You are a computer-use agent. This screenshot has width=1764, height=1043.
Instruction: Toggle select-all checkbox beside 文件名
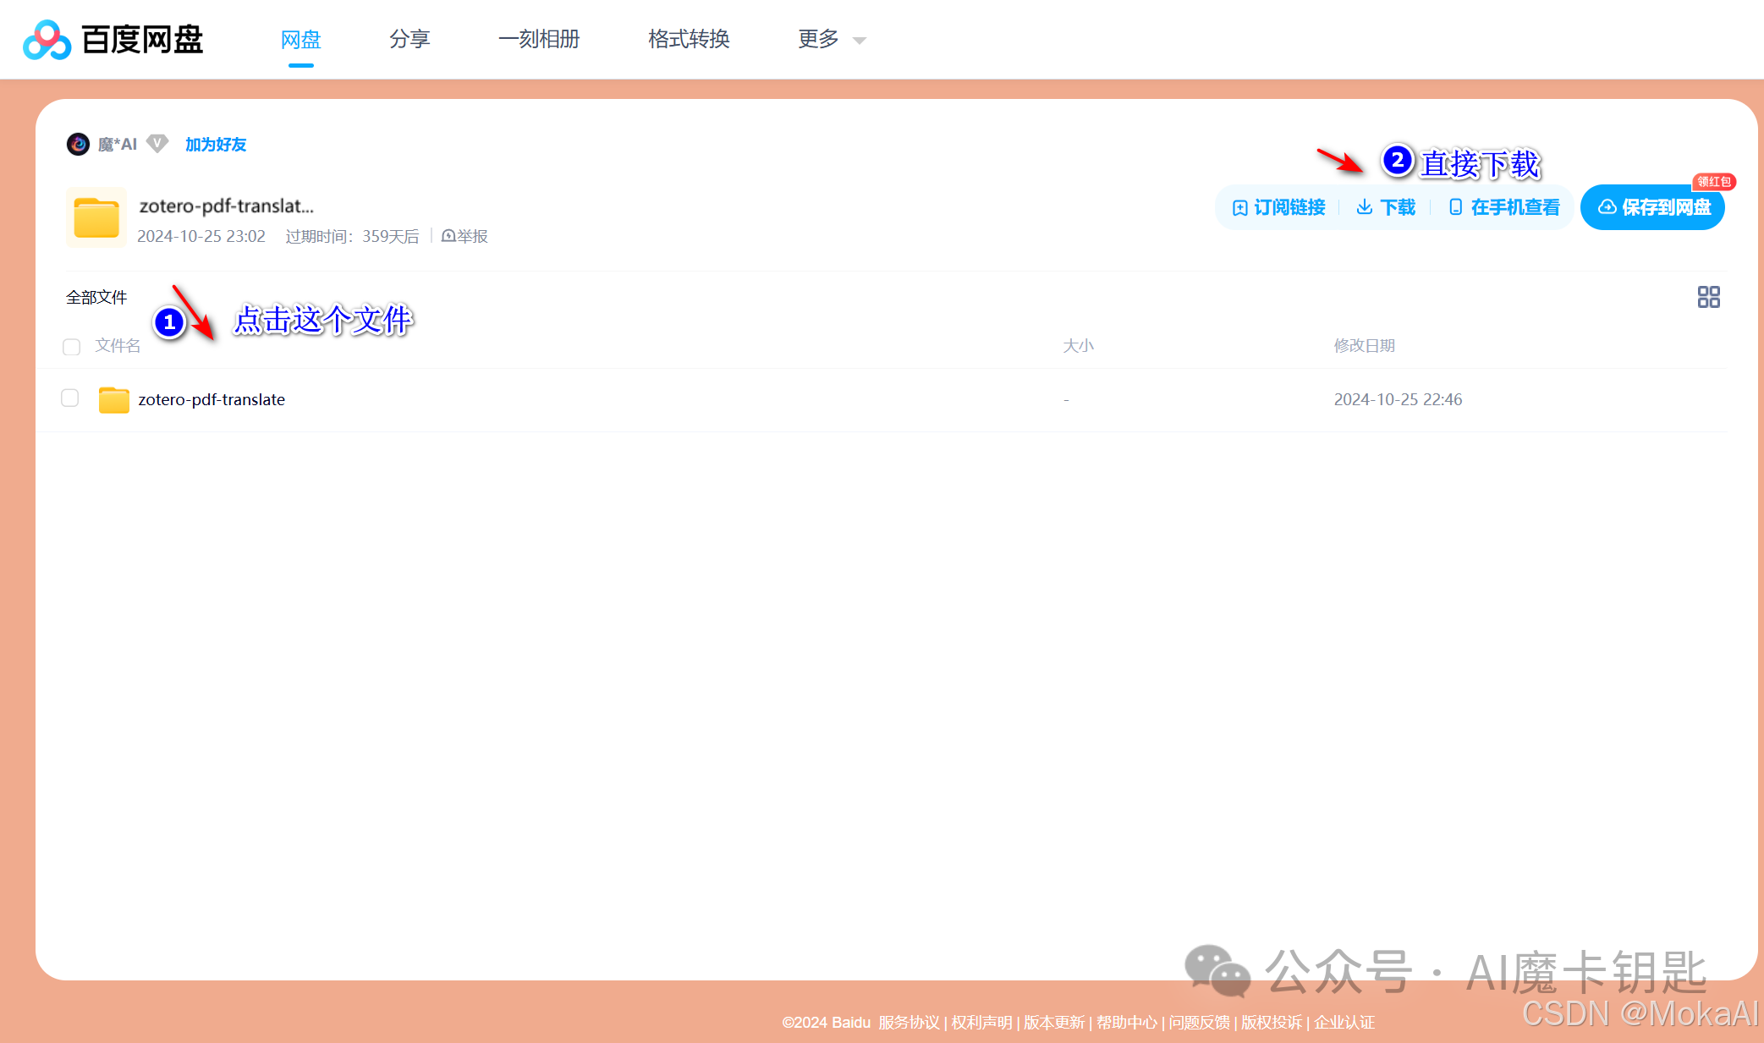[x=71, y=347]
